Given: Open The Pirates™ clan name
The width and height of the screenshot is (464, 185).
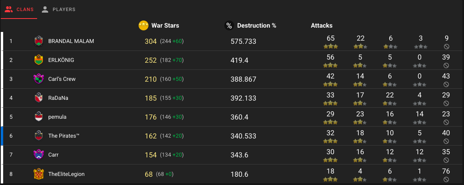Looking at the screenshot, I should (x=64, y=136).
